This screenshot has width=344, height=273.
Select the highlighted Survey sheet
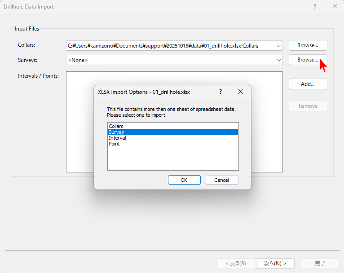(117, 132)
